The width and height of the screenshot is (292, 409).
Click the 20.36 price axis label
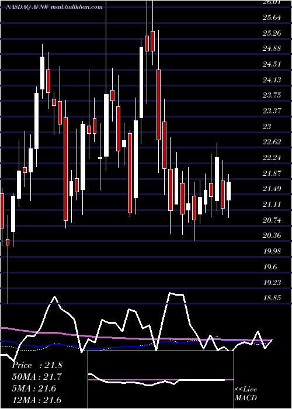tap(272, 236)
